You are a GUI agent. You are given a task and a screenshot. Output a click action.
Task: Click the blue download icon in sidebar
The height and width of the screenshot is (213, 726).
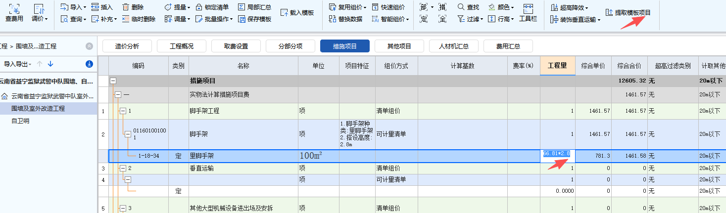(89, 64)
